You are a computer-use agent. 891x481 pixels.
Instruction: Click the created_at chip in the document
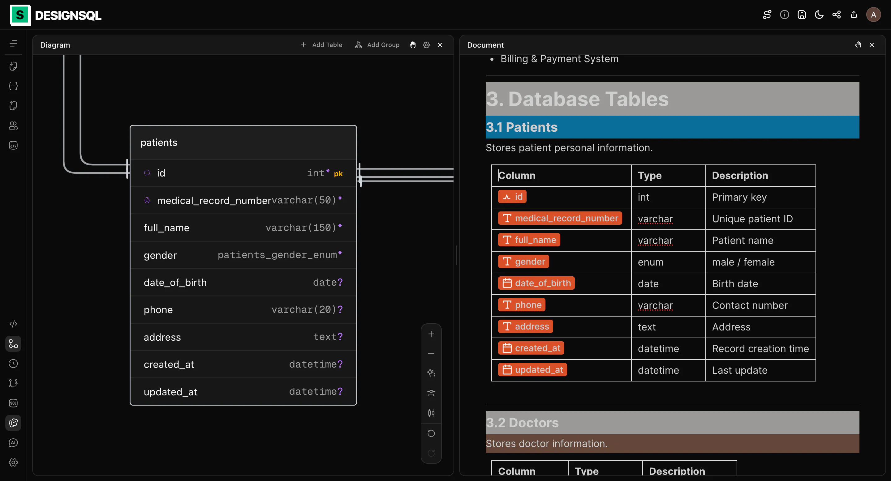point(531,348)
